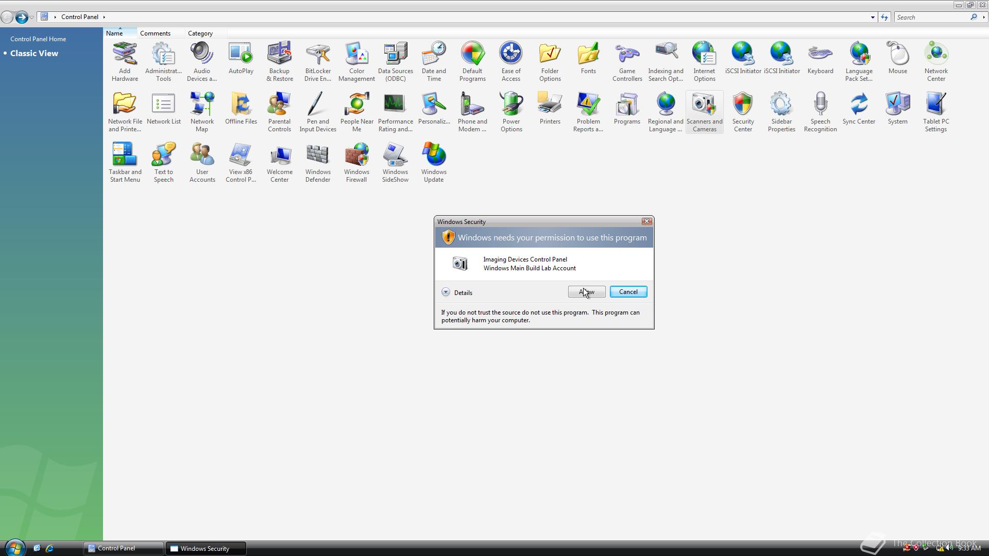Open the Windows Firewall icon
The height and width of the screenshot is (556, 989).
pos(356,162)
